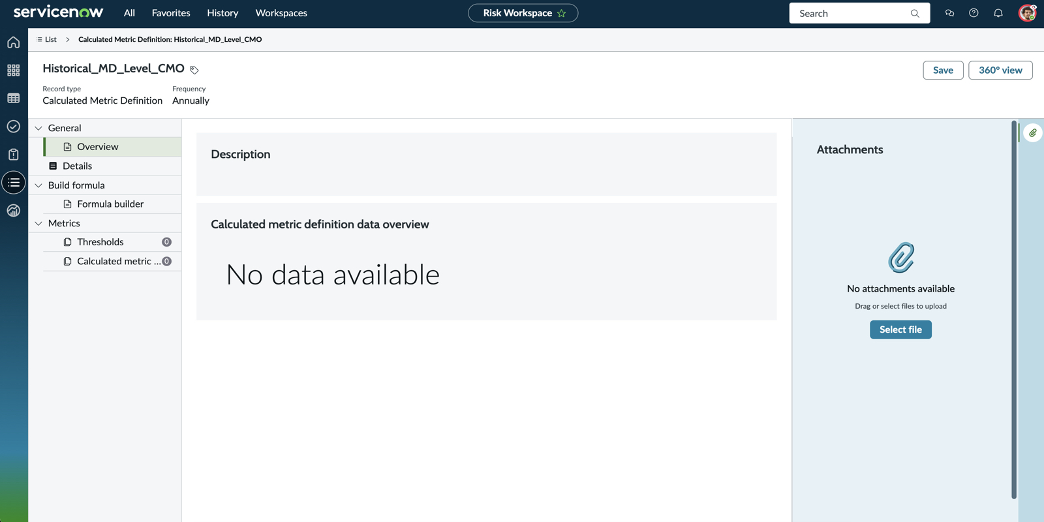Open the Calculated metric related list
This screenshot has height=522, width=1044.
coord(112,261)
